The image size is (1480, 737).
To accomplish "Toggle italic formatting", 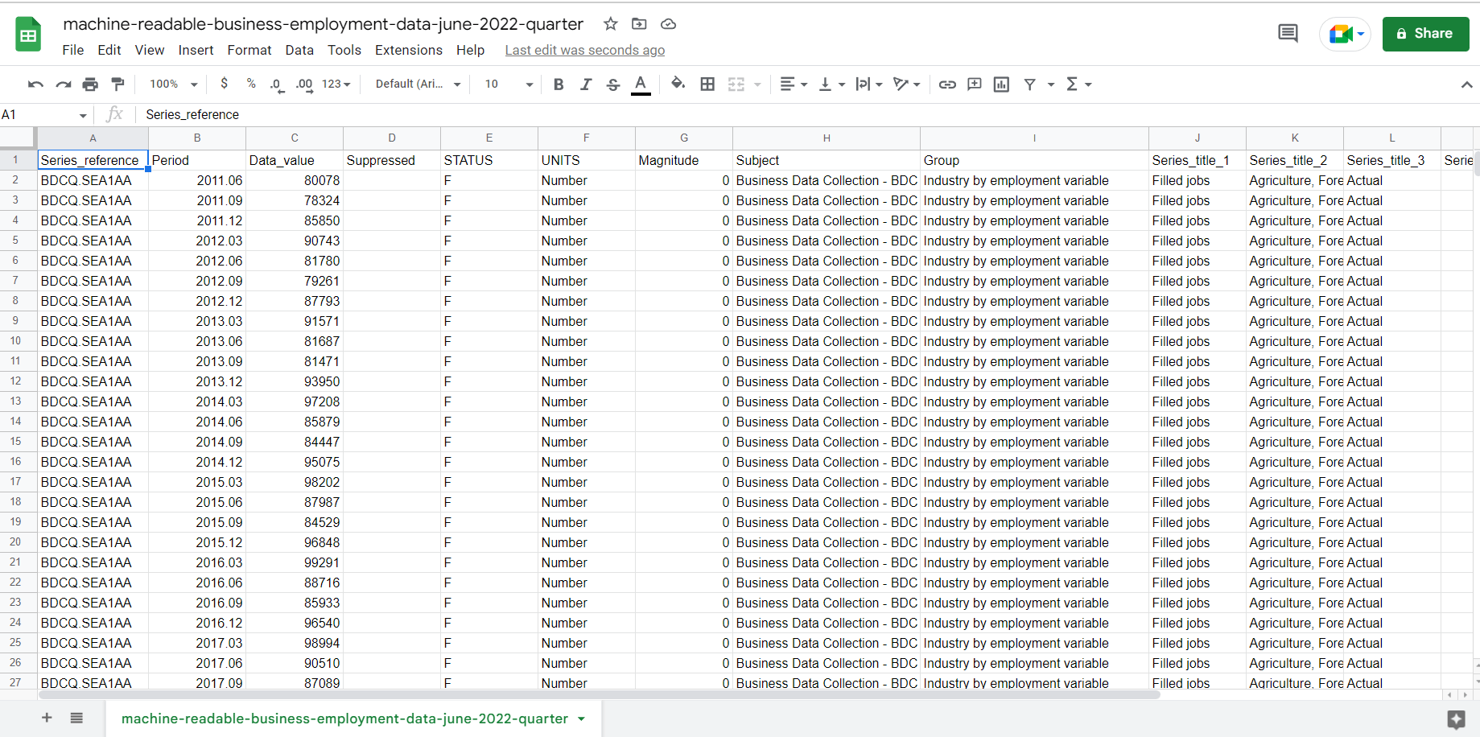I will pyautogui.click(x=586, y=84).
